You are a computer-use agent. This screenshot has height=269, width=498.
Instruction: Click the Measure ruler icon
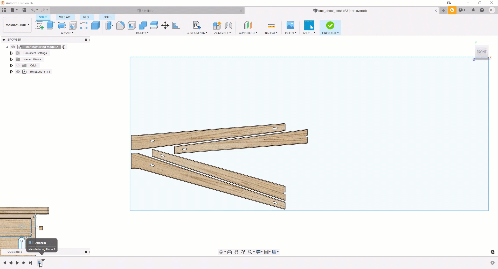[x=271, y=25]
